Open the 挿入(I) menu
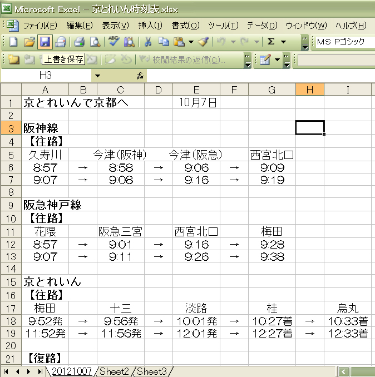The image size is (375, 377). tap(150, 26)
